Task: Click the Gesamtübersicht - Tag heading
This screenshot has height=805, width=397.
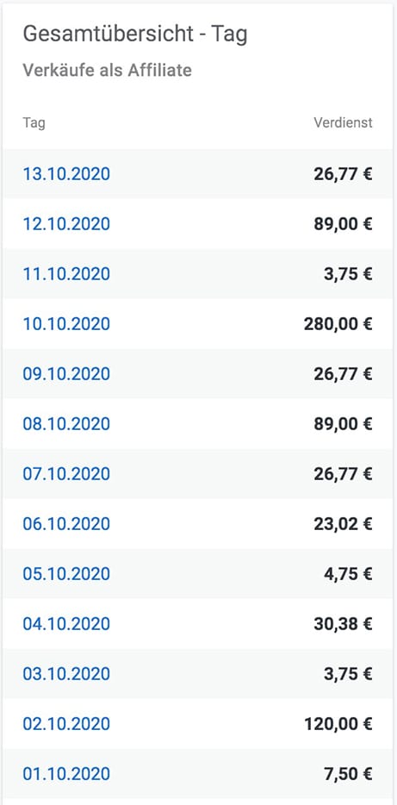Action: tap(135, 34)
